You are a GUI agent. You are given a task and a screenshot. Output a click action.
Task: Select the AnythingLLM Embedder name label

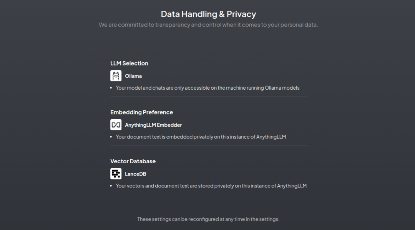[x=153, y=125]
